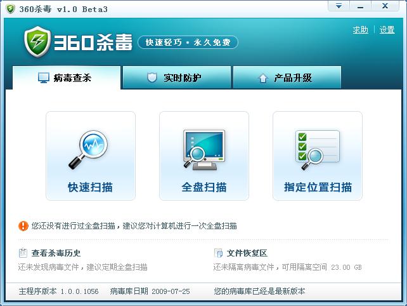
Task: Click the 快速轻巧·永久免费 slogan badge
Action: (188, 43)
